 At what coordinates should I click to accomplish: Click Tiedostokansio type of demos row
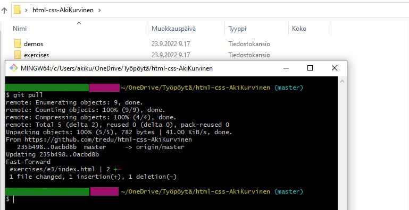(x=249, y=44)
